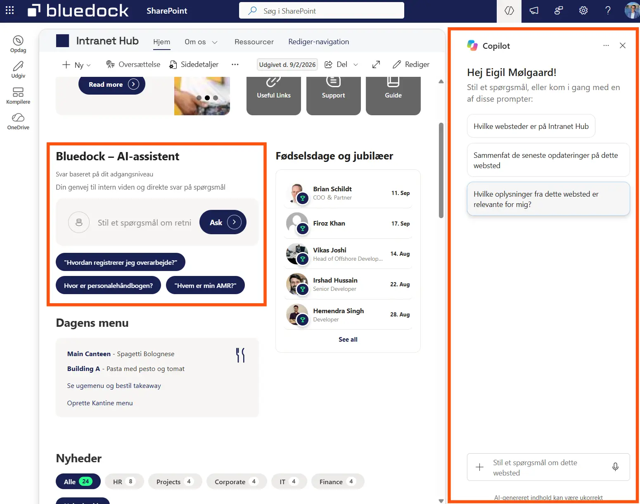Select Udgiv in the left sidebar
640x504 pixels.
point(18,70)
